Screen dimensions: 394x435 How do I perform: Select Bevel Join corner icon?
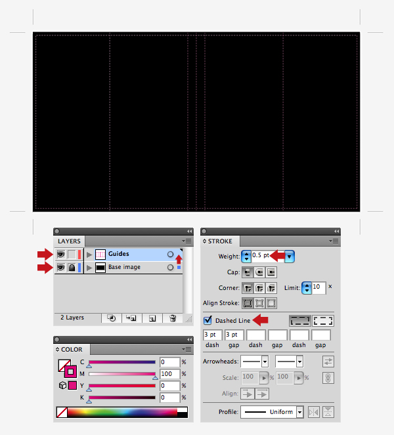click(x=271, y=288)
